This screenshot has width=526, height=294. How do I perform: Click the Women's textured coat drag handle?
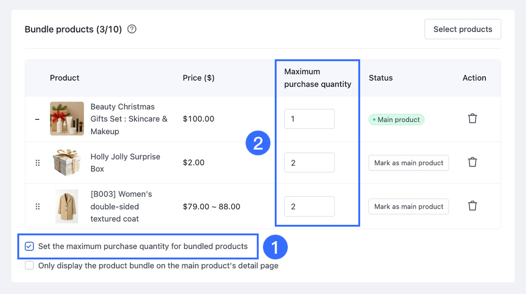(x=38, y=206)
